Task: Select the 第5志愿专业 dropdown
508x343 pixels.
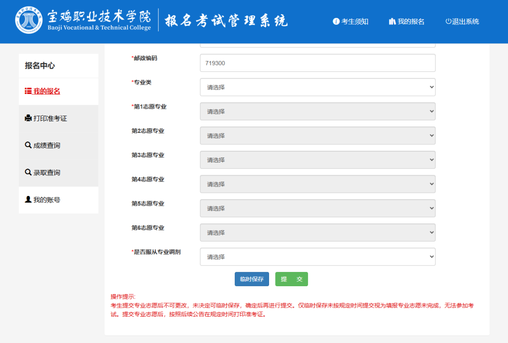Action: 317,208
